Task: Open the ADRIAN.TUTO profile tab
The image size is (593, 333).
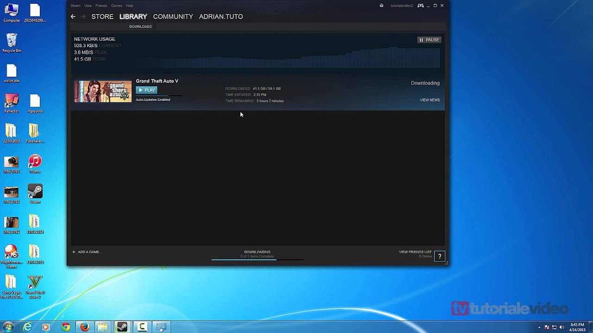Action: (221, 17)
